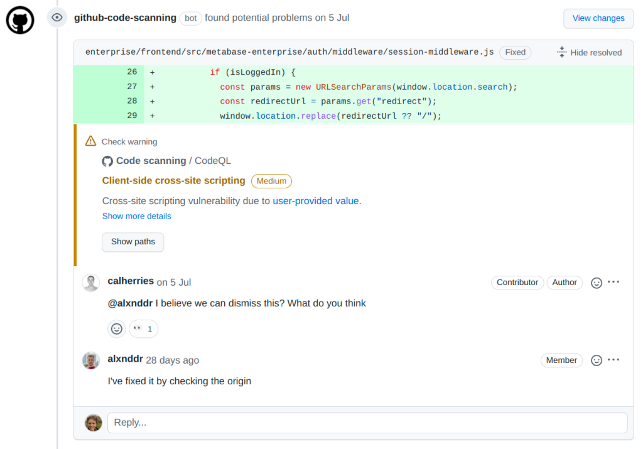Viewport: 643px width, 449px height.
Task: Toggle Hide resolved conversation
Action: click(589, 53)
